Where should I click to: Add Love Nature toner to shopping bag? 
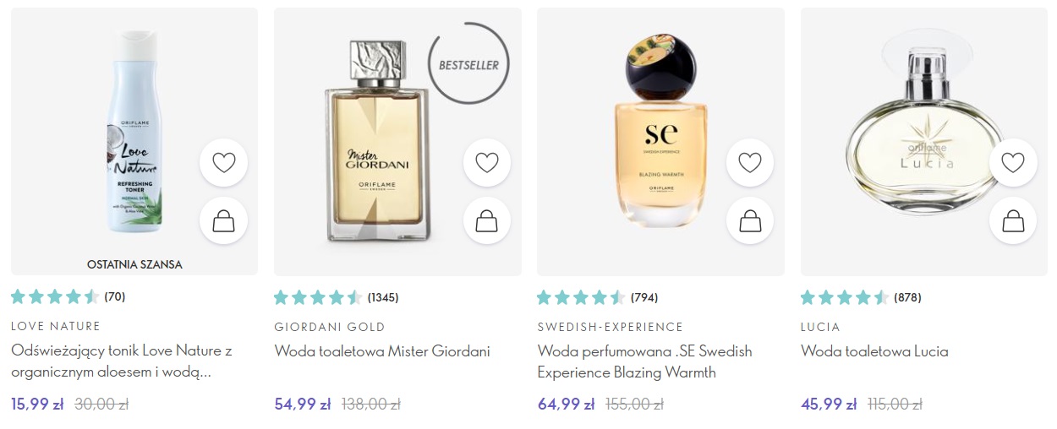point(224,221)
